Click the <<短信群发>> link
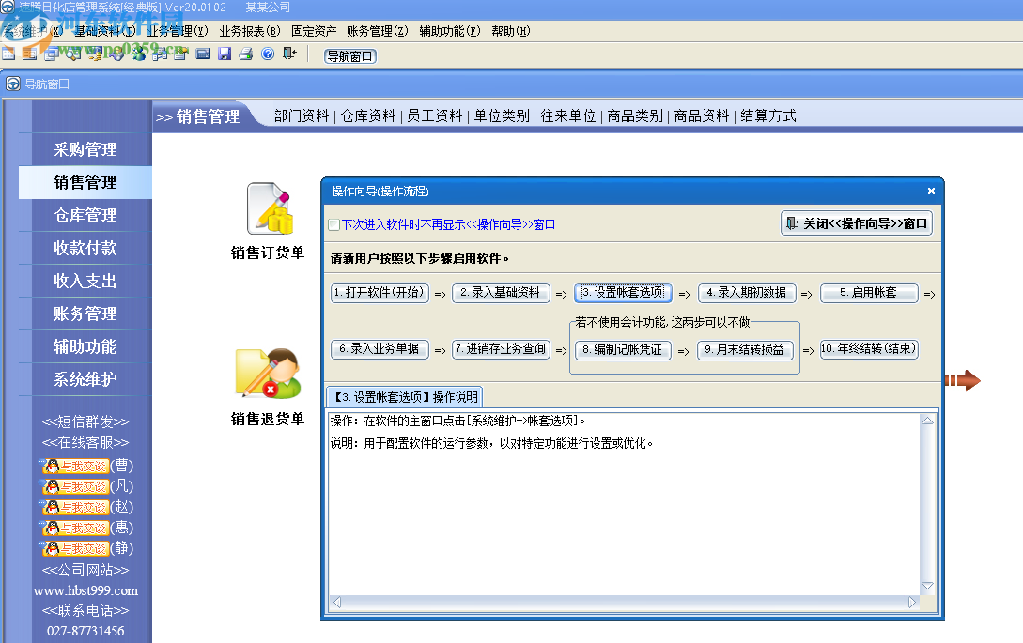 pos(85,421)
